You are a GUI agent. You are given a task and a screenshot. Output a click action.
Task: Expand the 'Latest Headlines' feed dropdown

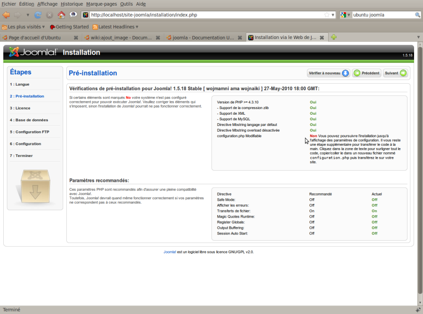(116, 27)
